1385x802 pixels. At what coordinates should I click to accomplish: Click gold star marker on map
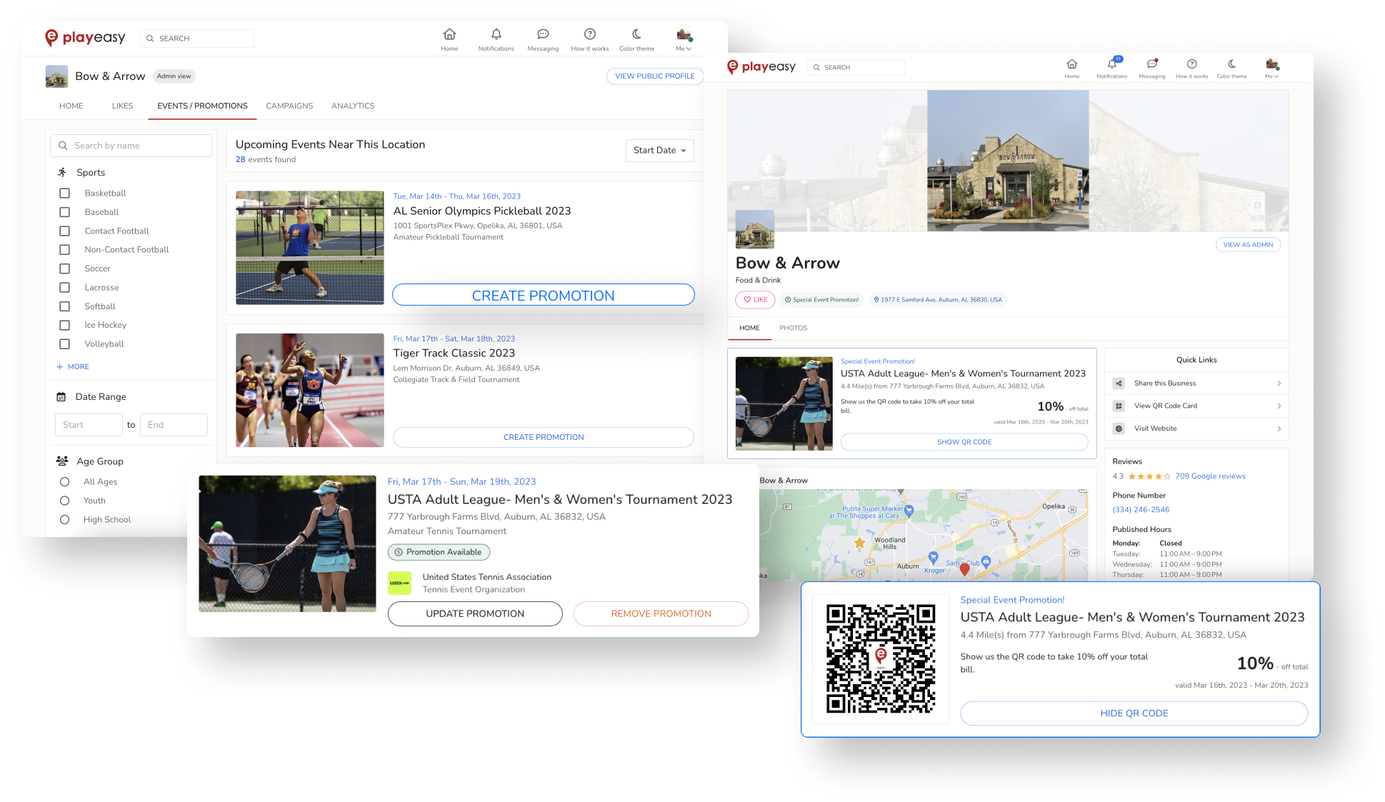pos(859,543)
